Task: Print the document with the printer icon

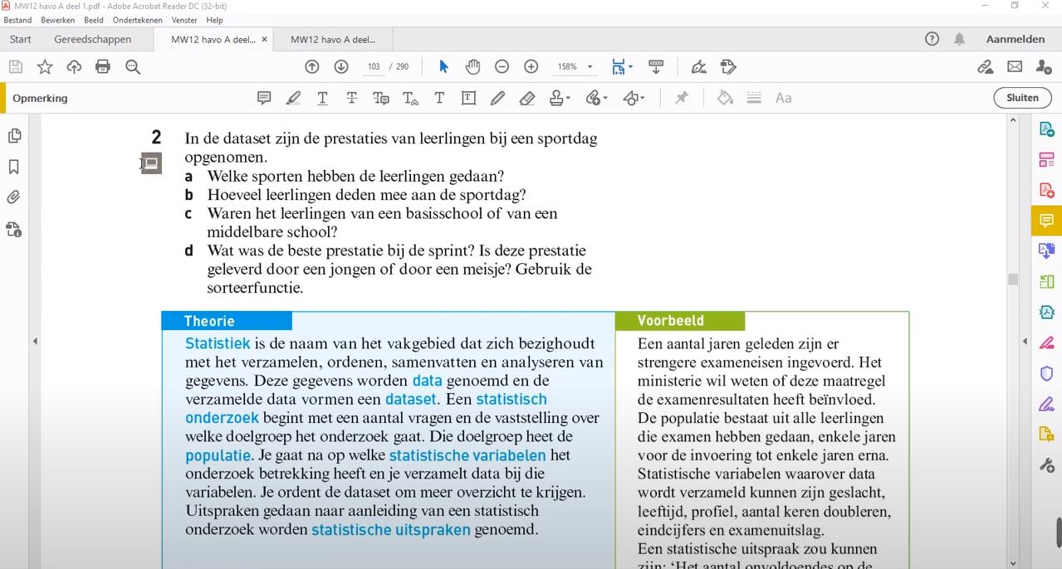Action: click(103, 67)
